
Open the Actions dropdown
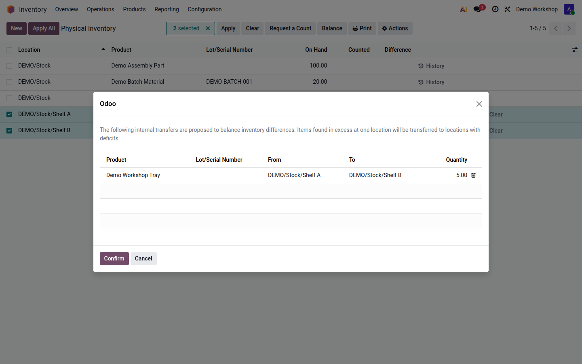click(x=395, y=28)
